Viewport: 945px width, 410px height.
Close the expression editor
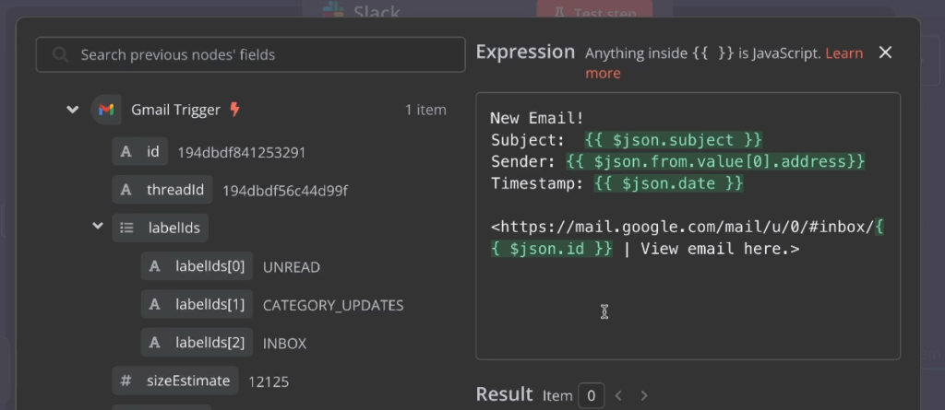coord(885,53)
